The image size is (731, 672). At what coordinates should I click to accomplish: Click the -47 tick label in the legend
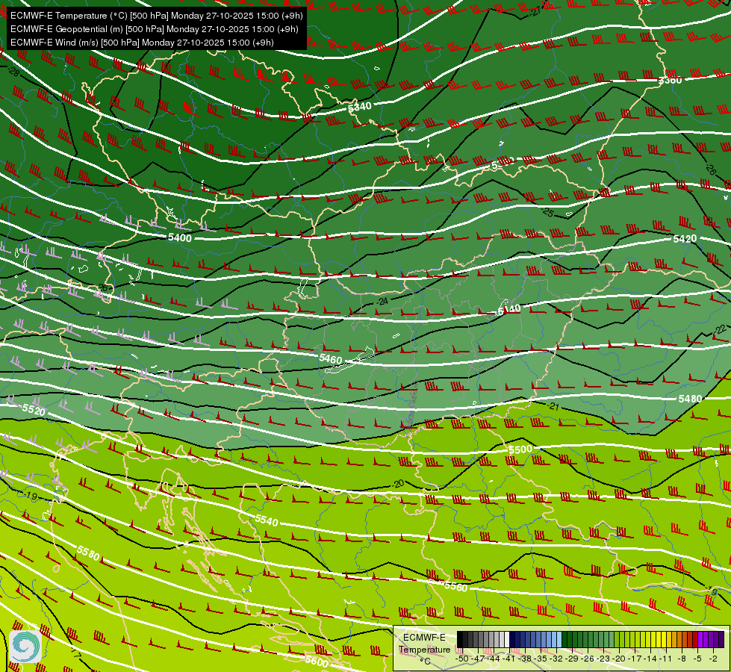[x=478, y=659]
